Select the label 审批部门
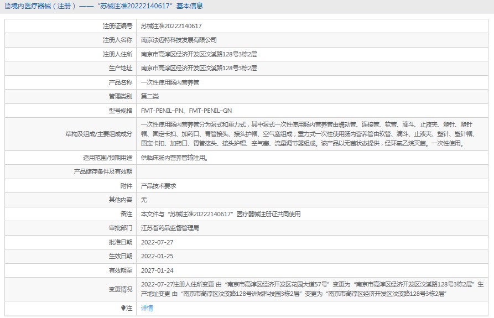494x318 pixels. pyautogui.click(x=121, y=228)
